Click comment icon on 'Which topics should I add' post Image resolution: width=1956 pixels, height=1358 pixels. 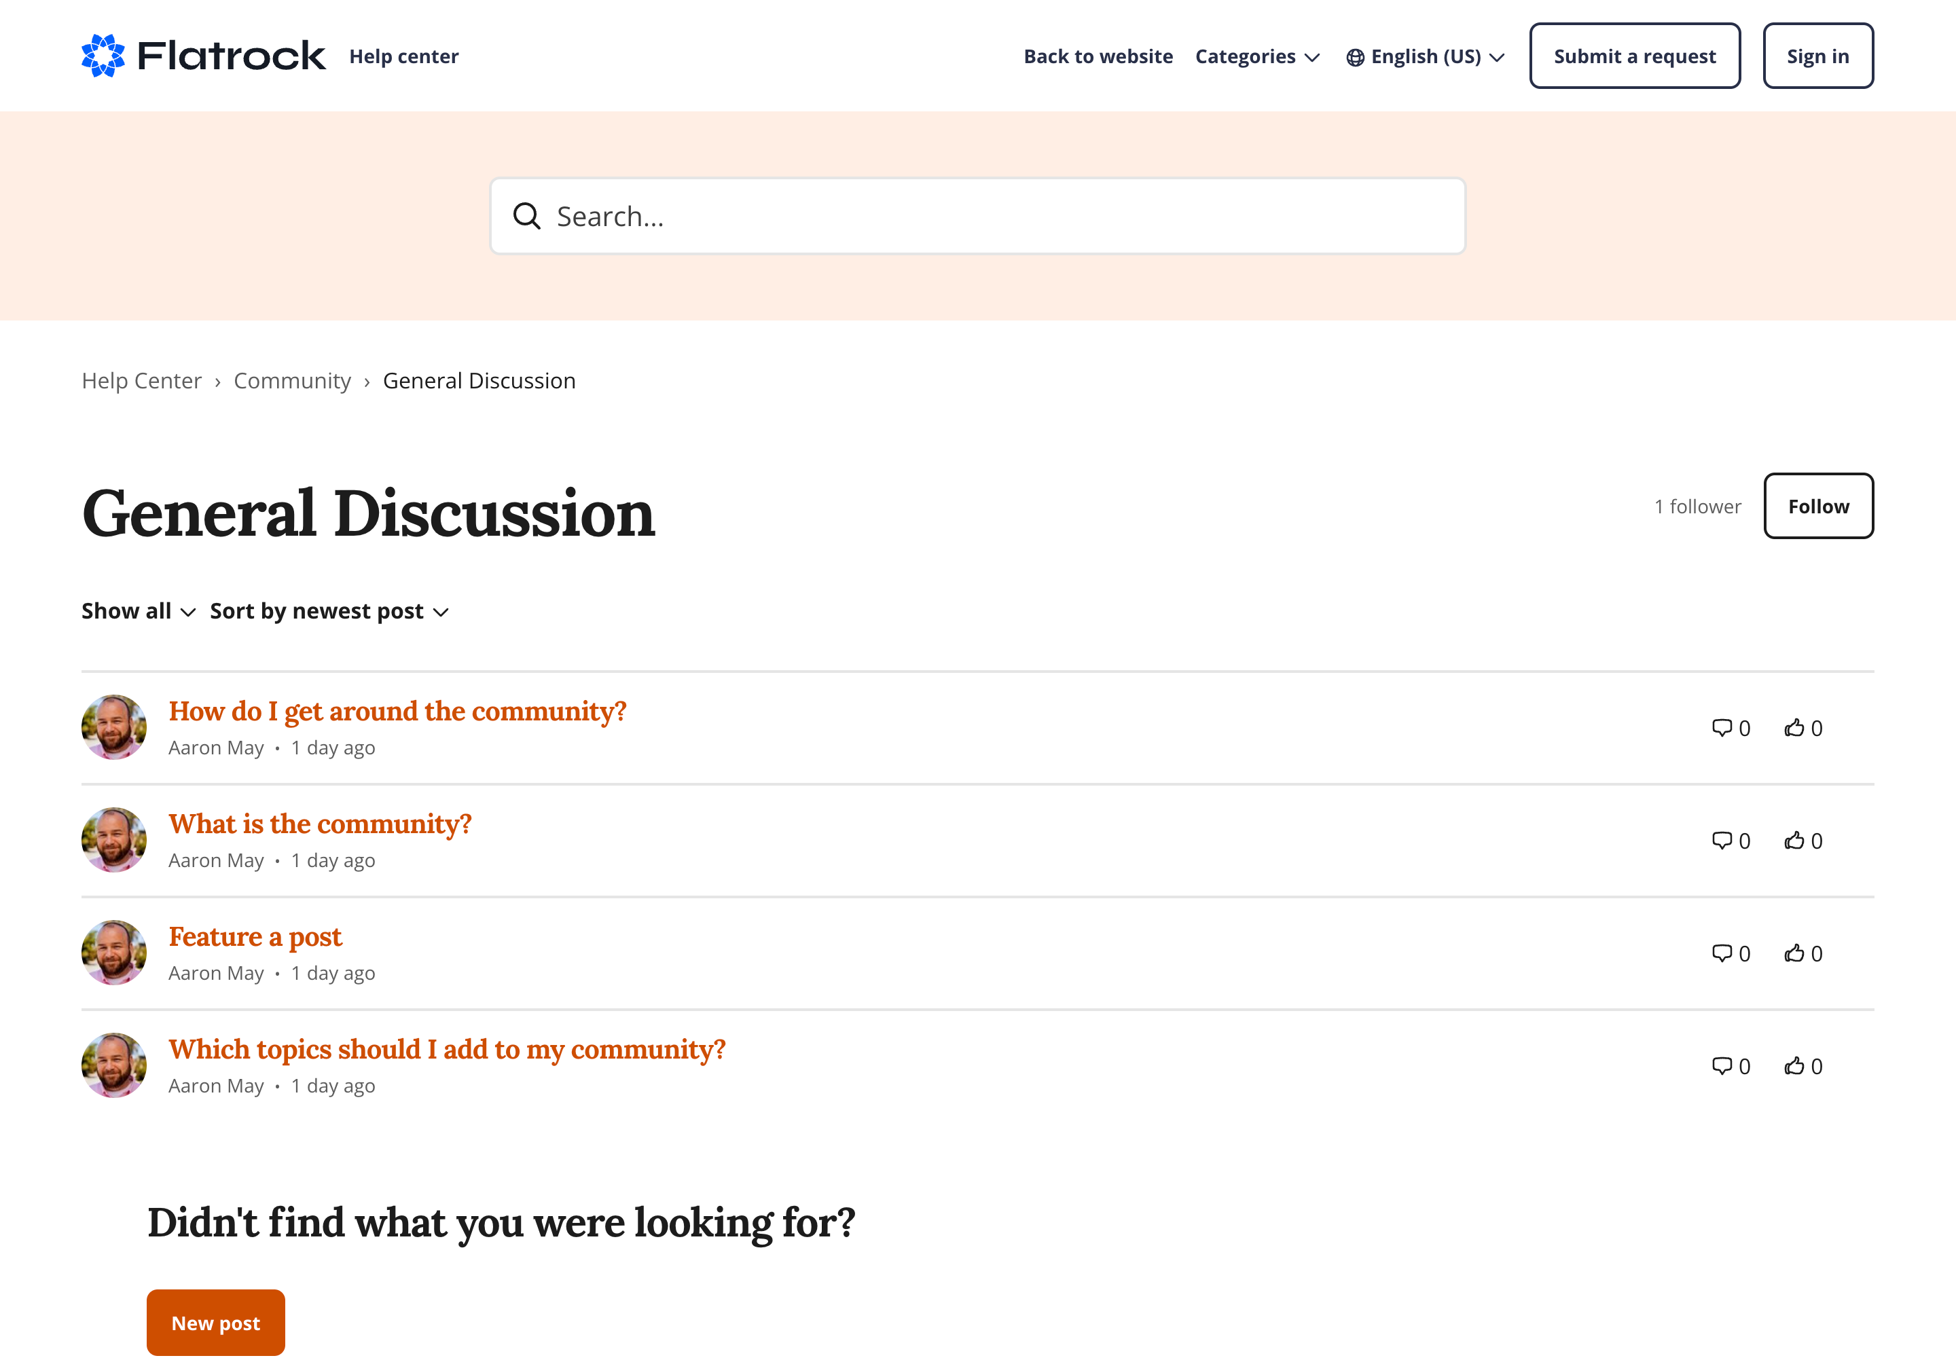point(1721,1066)
